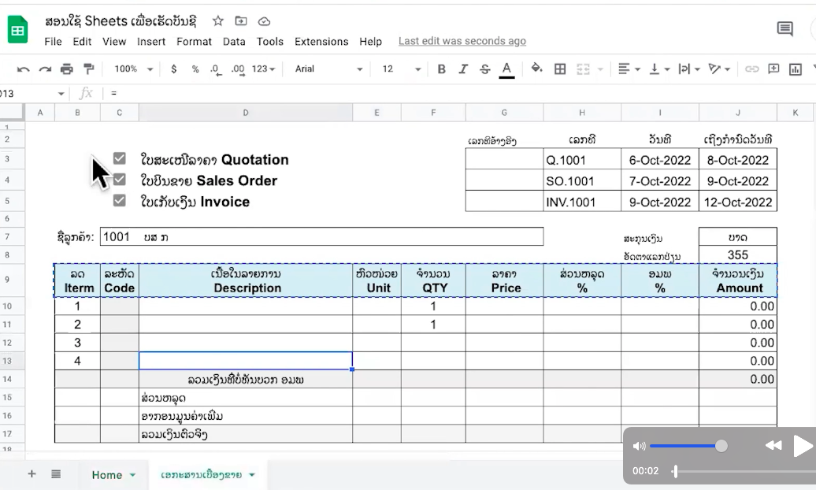Click the Insert comment icon in toolbar
Screen dimensions: 816x490
click(773, 69)
